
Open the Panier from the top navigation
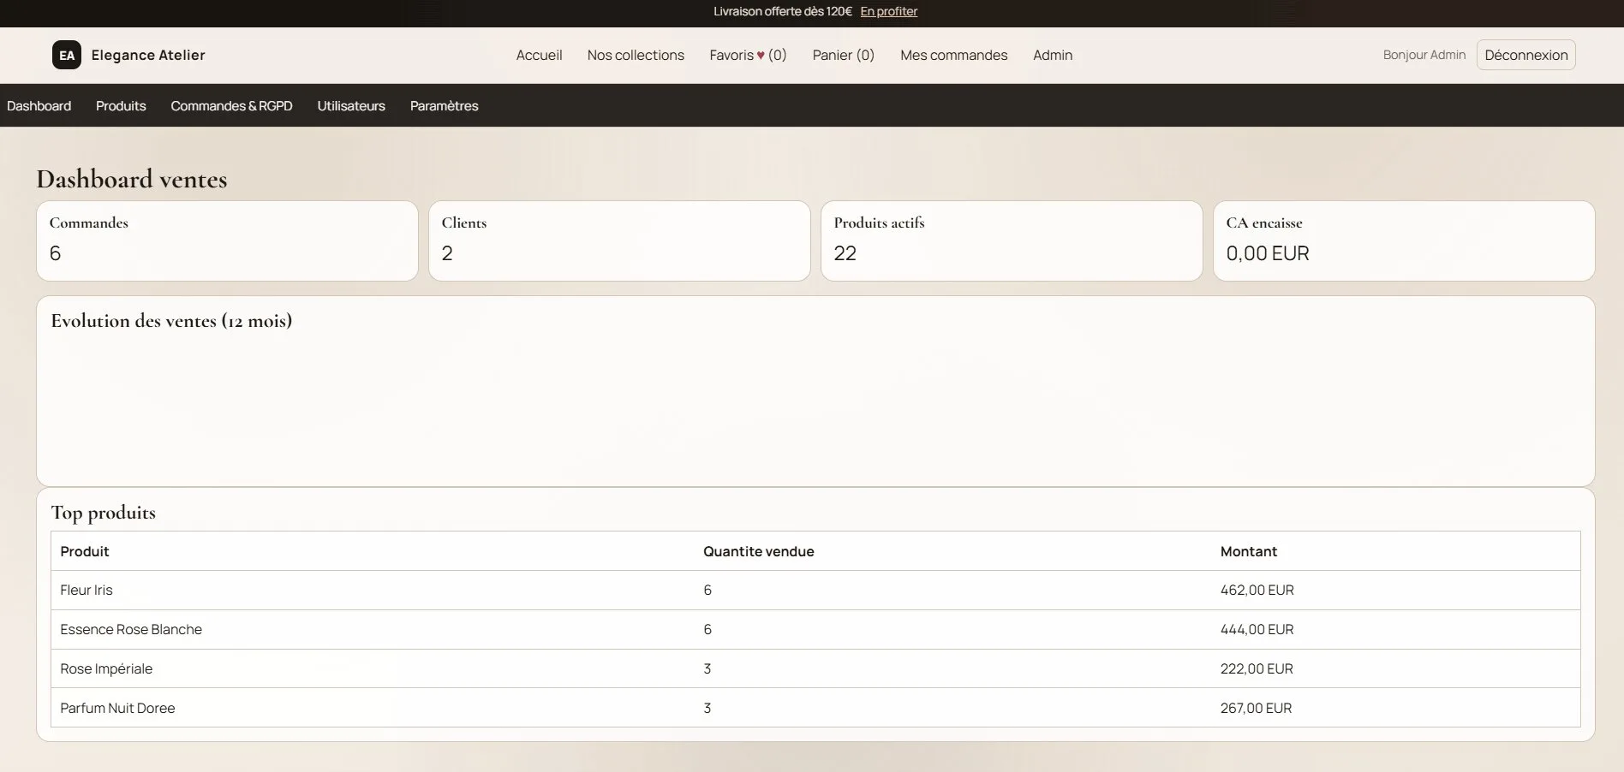pyautogui.click(x=843, y=55)
